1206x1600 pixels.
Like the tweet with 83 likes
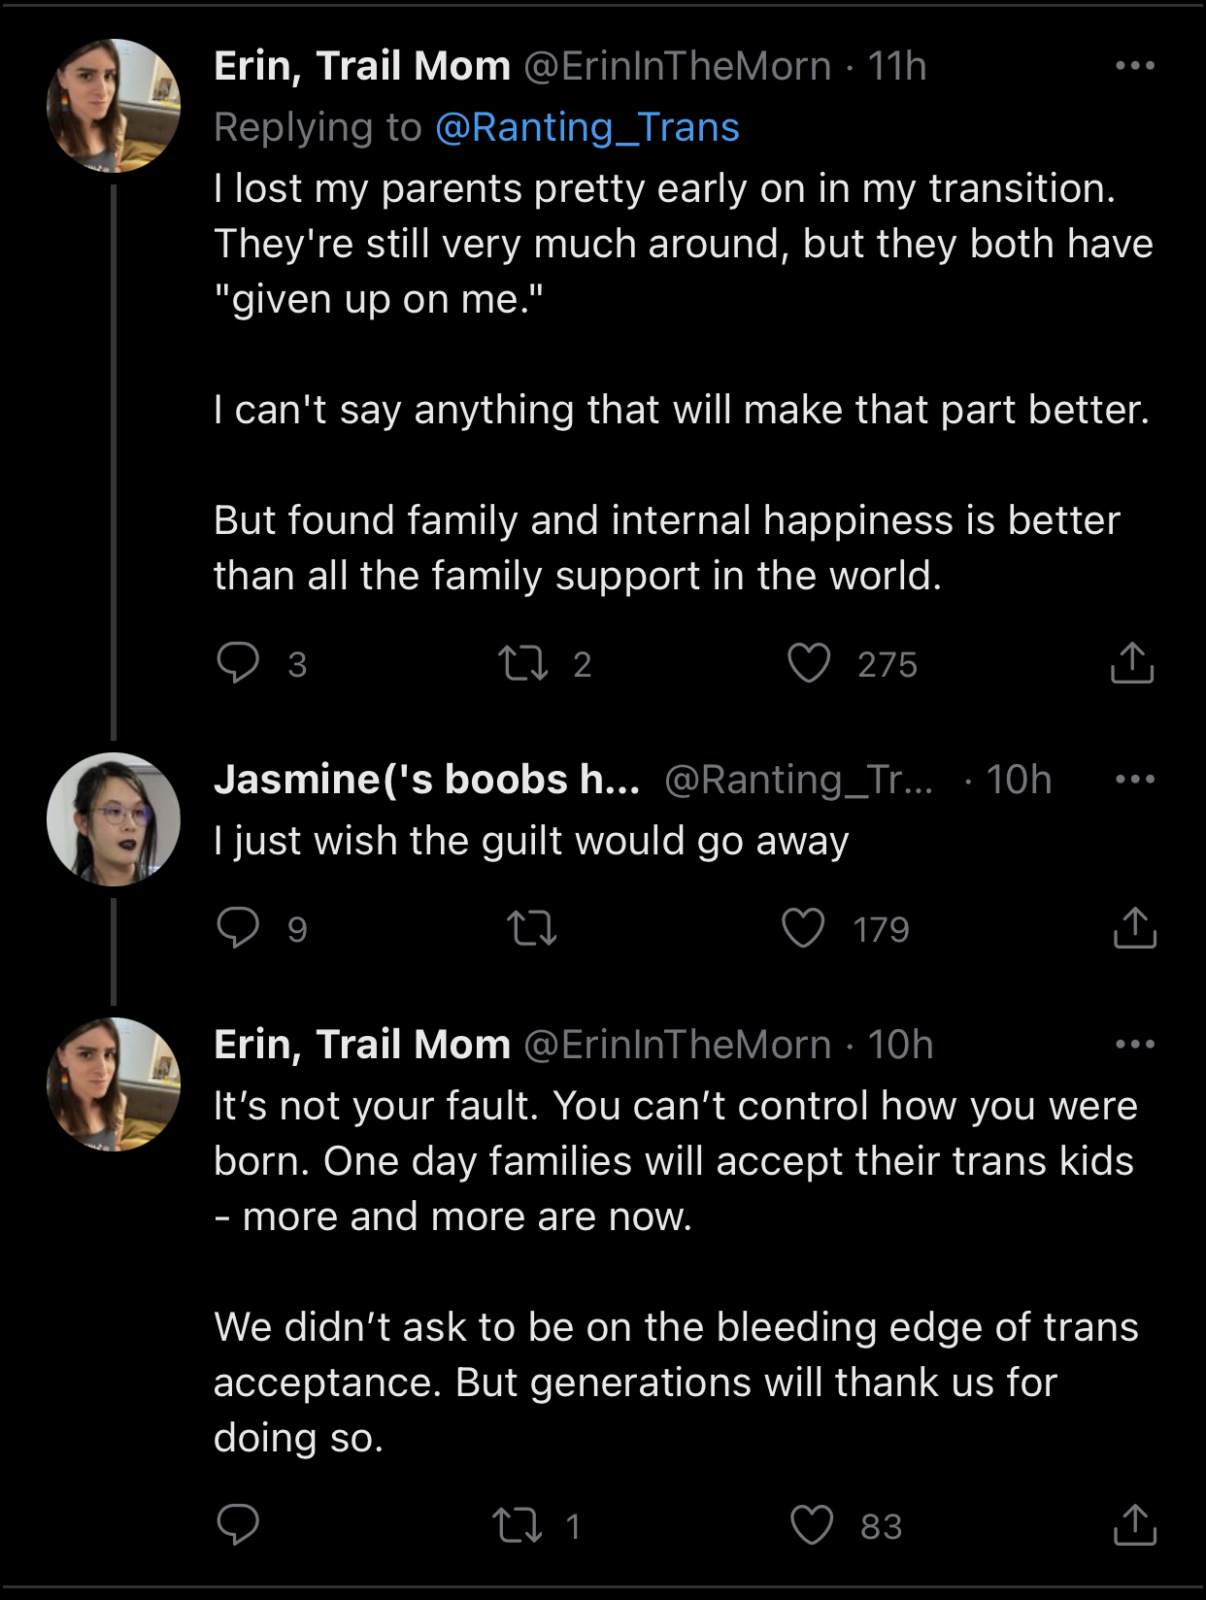tap(812, 1525)
